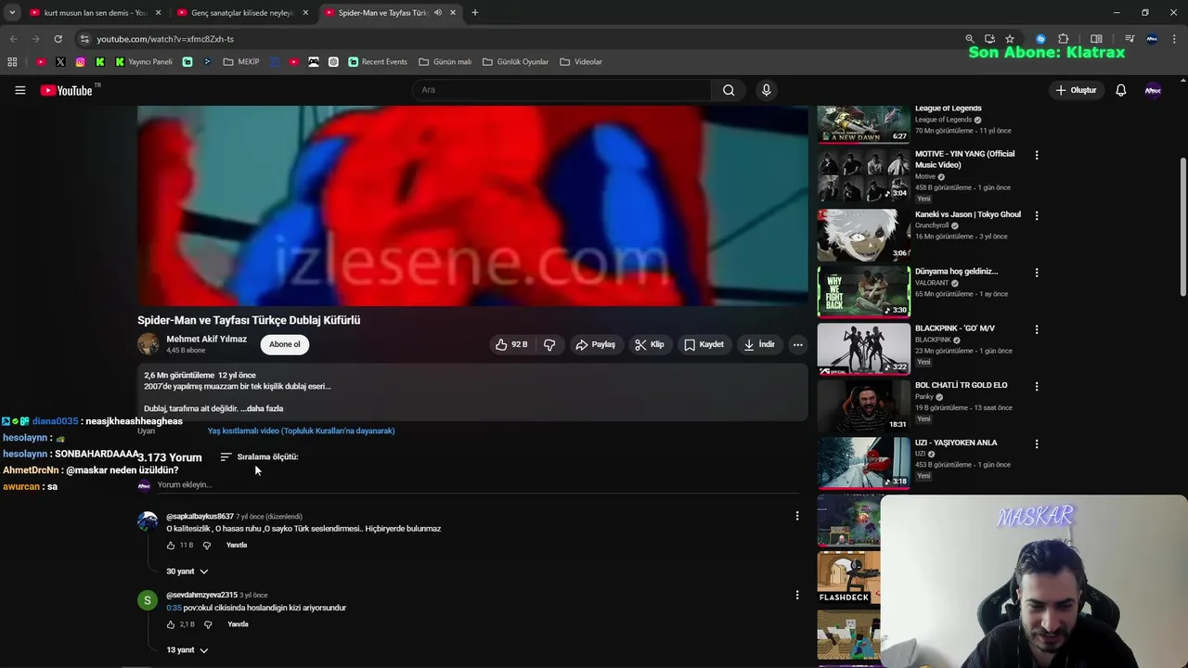This screenshot has width=1188, height=668.
Task: Open Kaneki vs Jason thumbnail
Action: (x=864, y=234)
